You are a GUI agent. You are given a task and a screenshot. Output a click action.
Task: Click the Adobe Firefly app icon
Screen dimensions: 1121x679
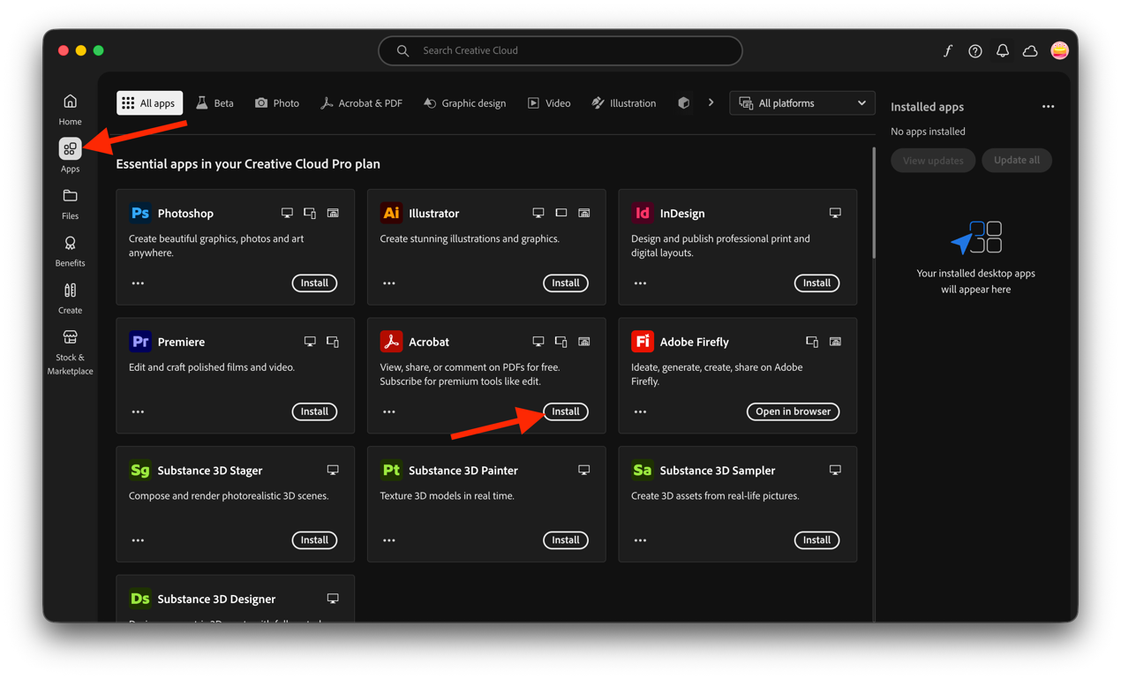tap(642, 342)
